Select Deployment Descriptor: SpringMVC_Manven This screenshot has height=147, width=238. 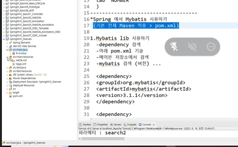point(37,82)
